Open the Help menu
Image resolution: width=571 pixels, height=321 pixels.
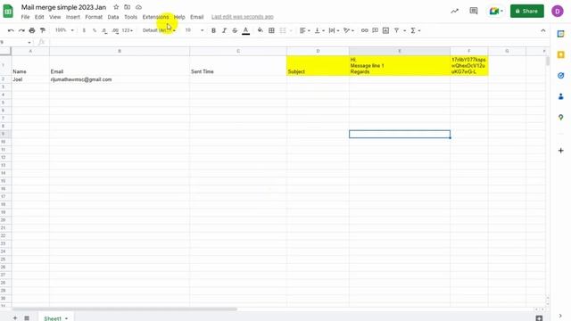(x=179, y=17)
